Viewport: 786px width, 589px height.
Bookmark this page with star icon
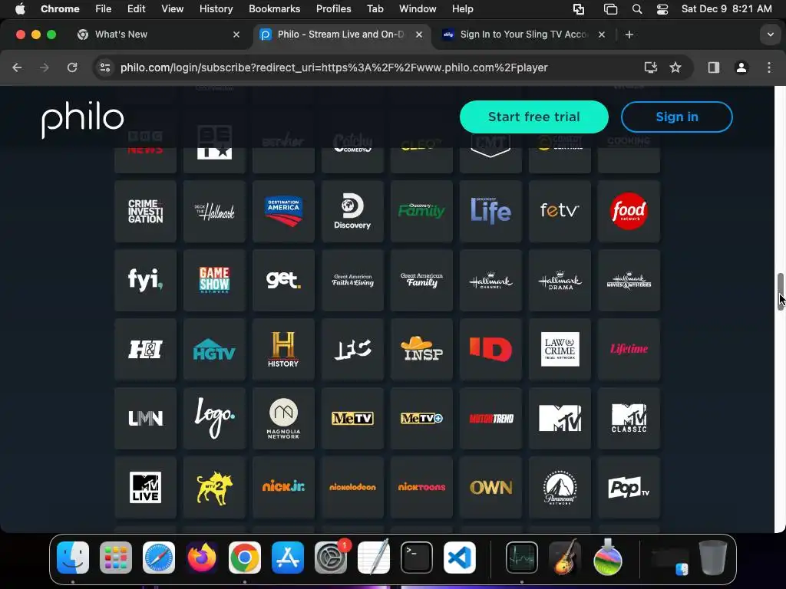[x=675, y=67]
